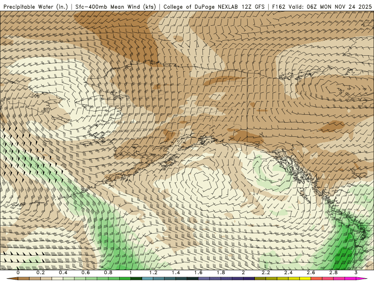Click the '12Z GFS' model run text

tap(253, 7)
